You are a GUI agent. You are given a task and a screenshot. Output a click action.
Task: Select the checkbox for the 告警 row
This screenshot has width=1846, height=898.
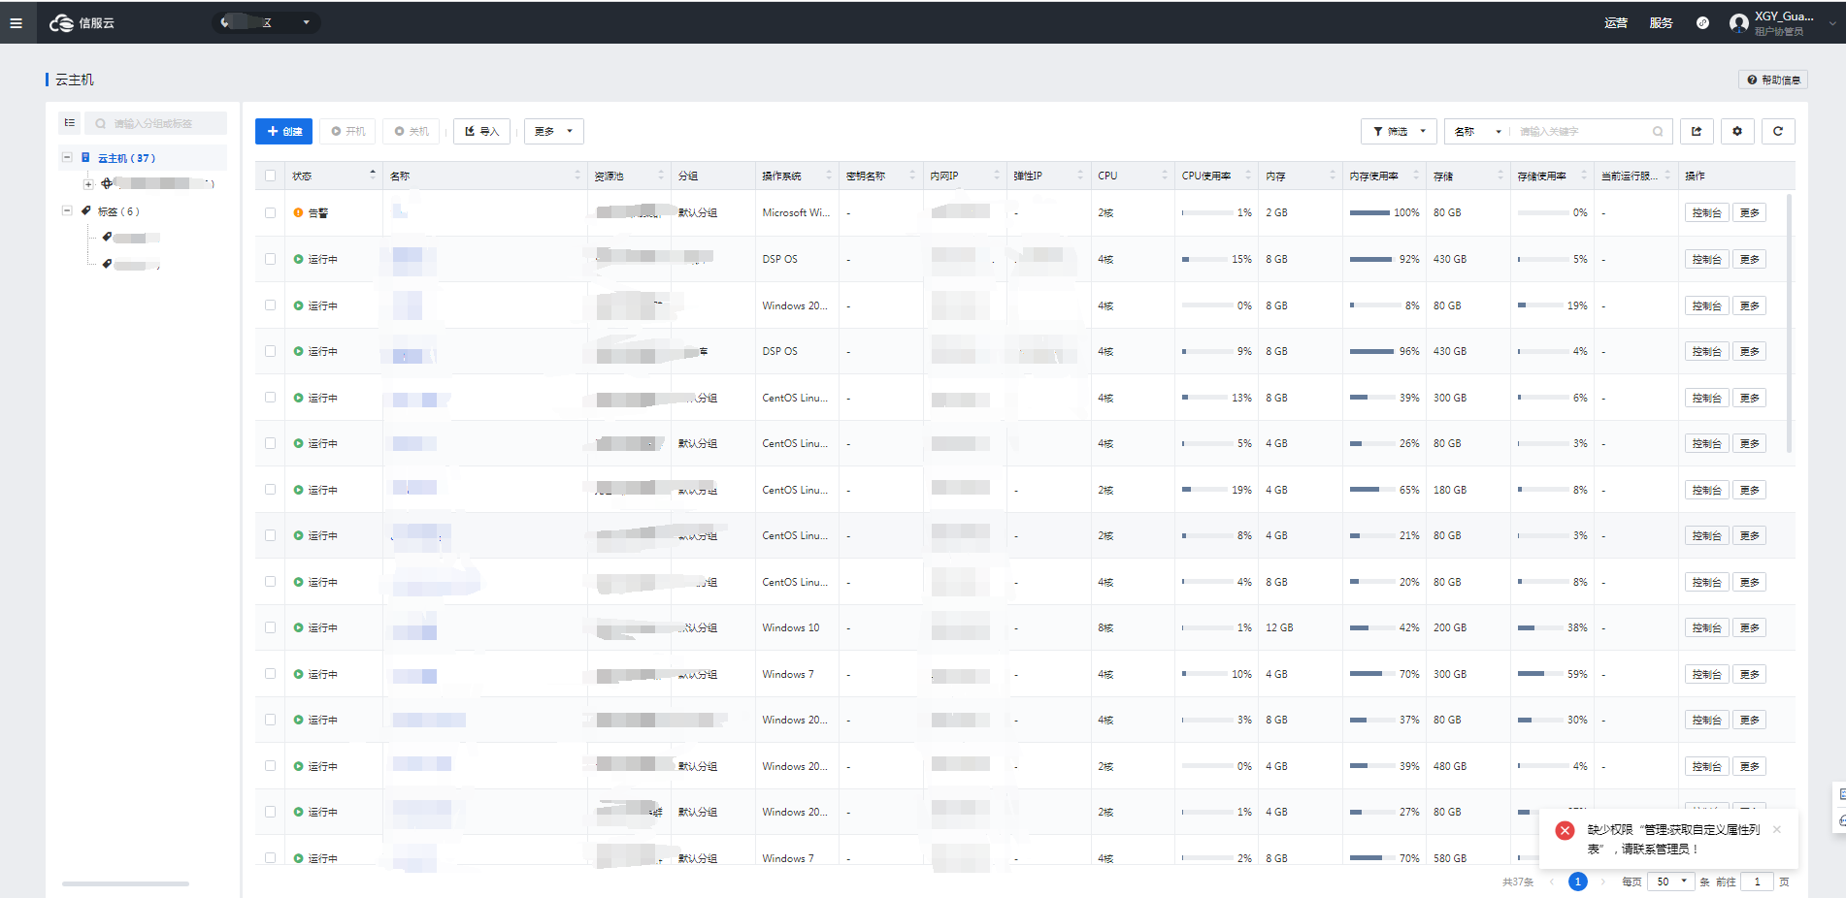click(271, 213)
